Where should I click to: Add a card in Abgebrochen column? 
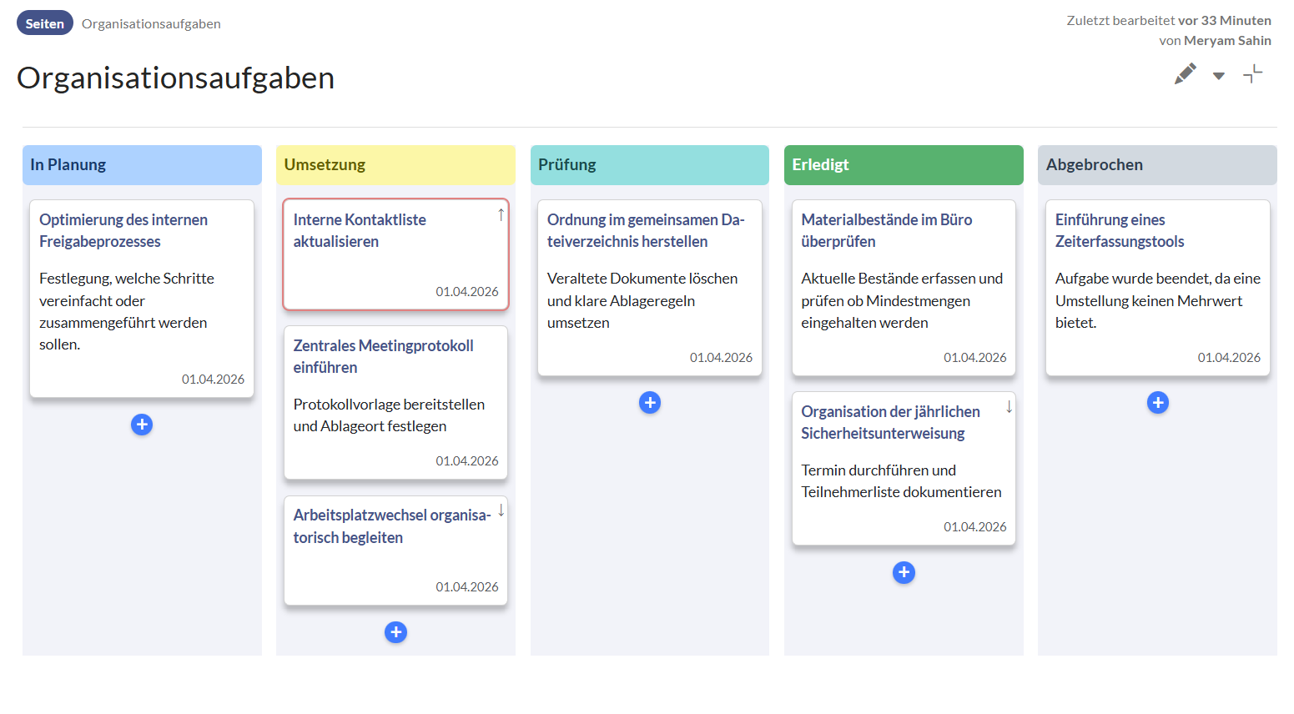point(1157,403)
